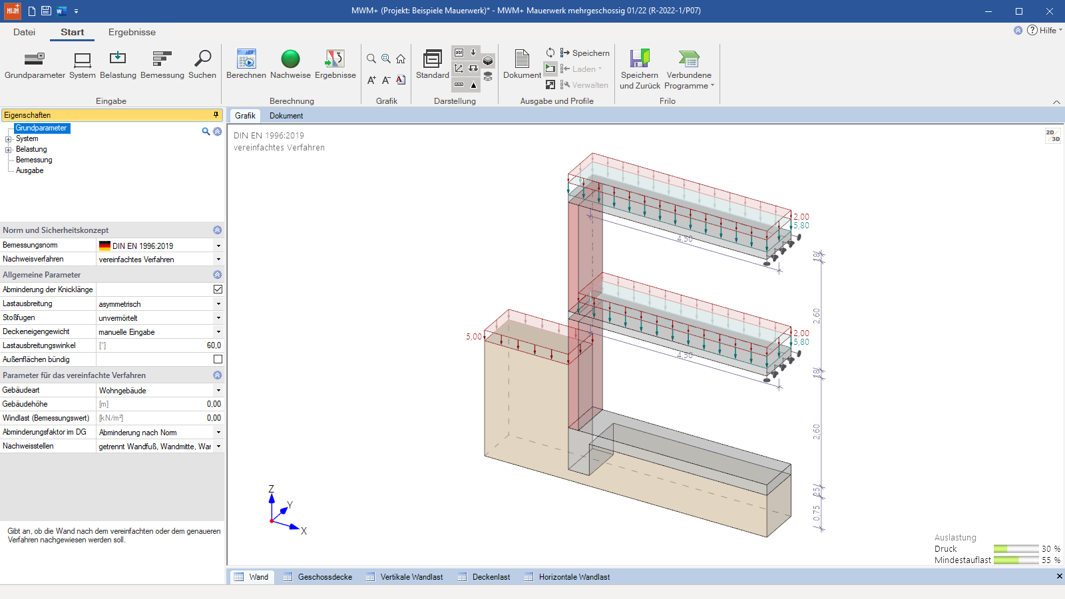Click Druck utilization bar
1065x599 pixels.
(1016, 549)
